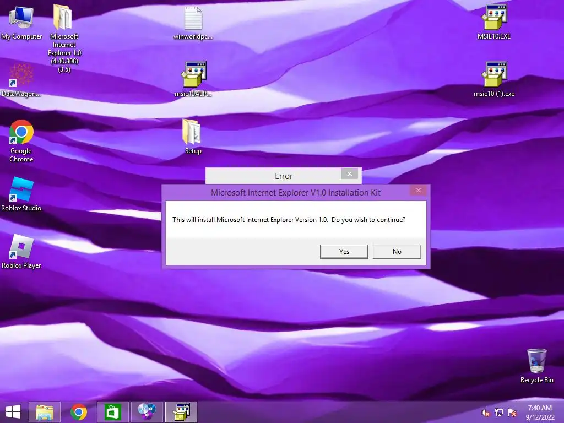This screenshot has width=564, height=423.
Task: Open the Windows Store taskbar icon
Action: (112, 412)
